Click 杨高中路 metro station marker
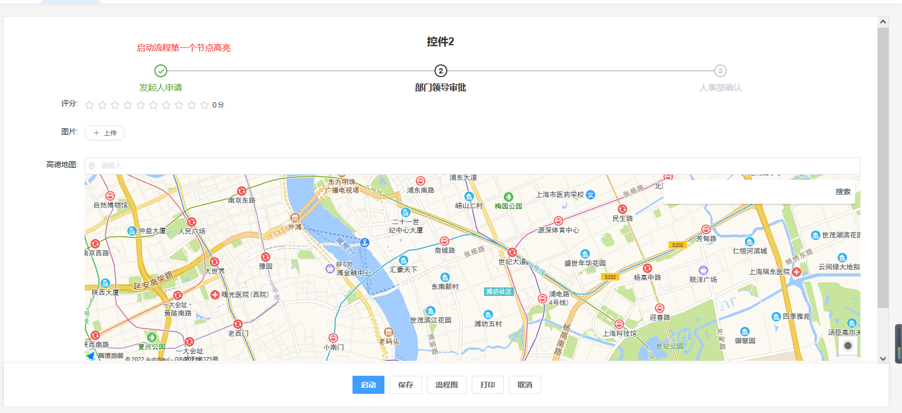The image size is (902, 413). (647, 268)
